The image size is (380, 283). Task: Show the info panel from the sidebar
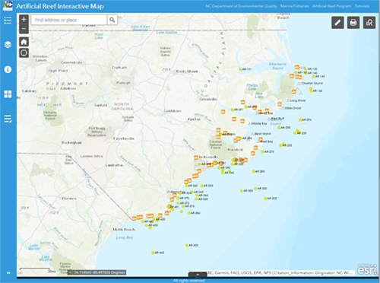point(8,69)
